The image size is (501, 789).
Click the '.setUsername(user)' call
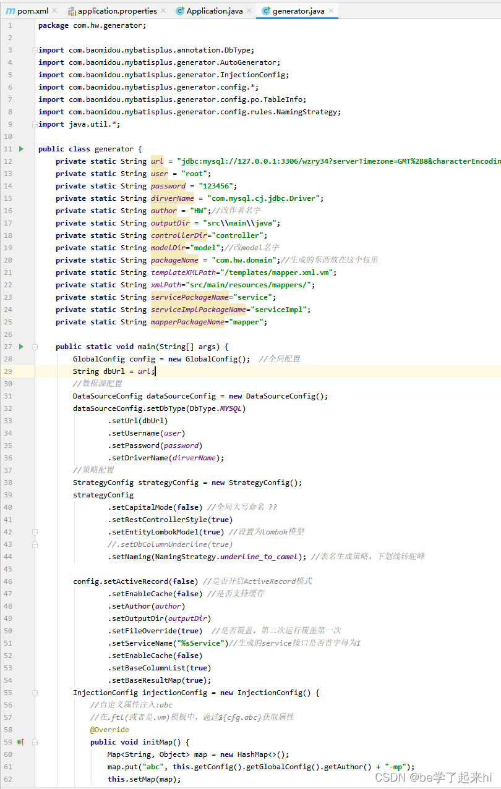(x=147, y=433)
